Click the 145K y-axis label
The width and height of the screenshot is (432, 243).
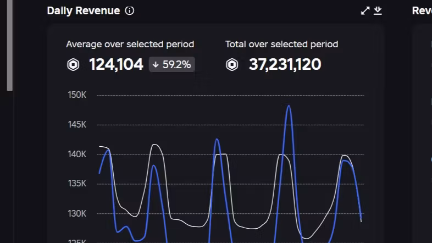click(x=77, y=125)
